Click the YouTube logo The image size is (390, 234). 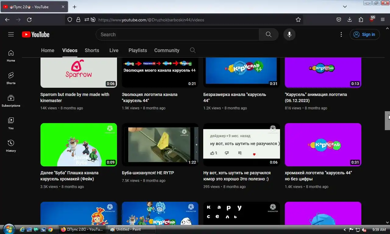coord(36,34)
